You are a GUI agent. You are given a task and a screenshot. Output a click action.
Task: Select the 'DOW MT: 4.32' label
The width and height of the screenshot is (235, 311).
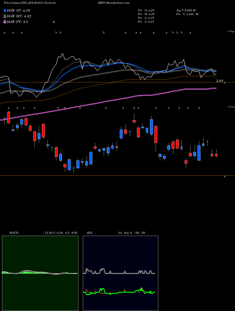[x=19, y=16]
